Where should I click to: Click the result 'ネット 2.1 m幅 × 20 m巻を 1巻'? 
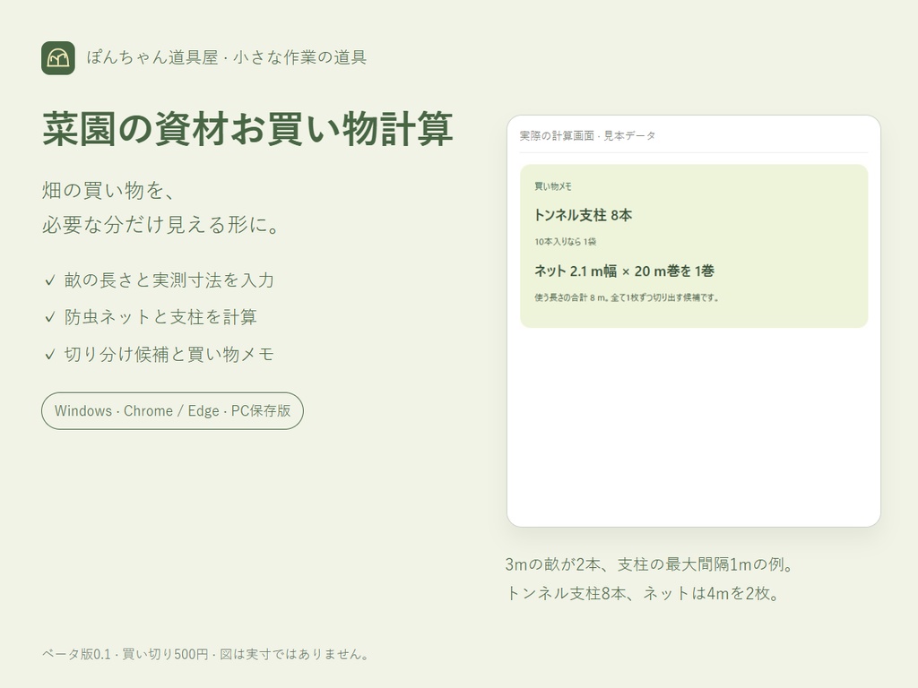(x=624, y=271)
